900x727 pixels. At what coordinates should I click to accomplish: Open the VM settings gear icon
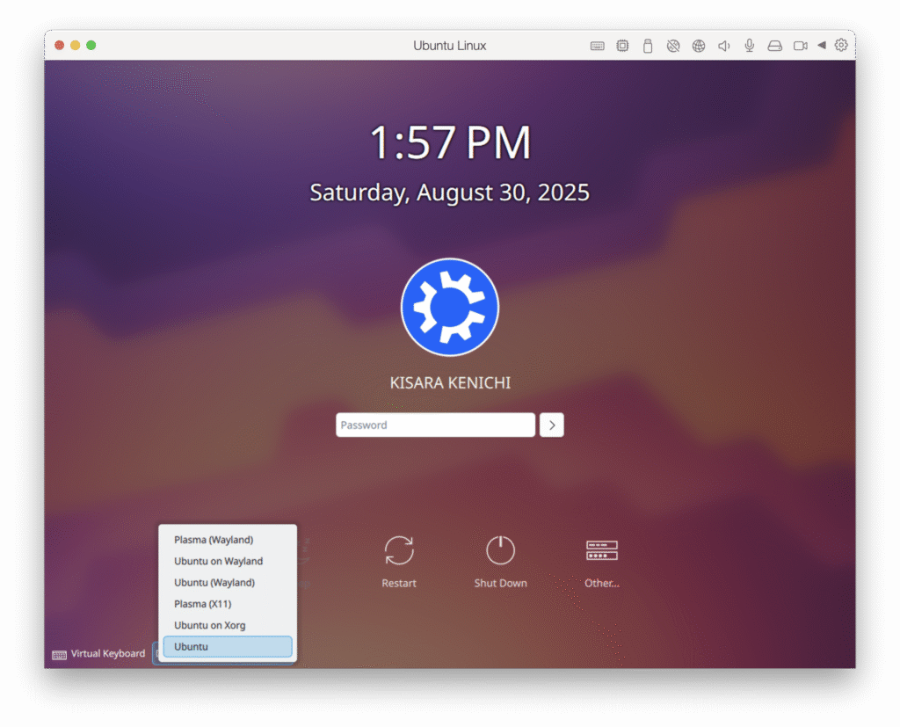pos(841,45)
